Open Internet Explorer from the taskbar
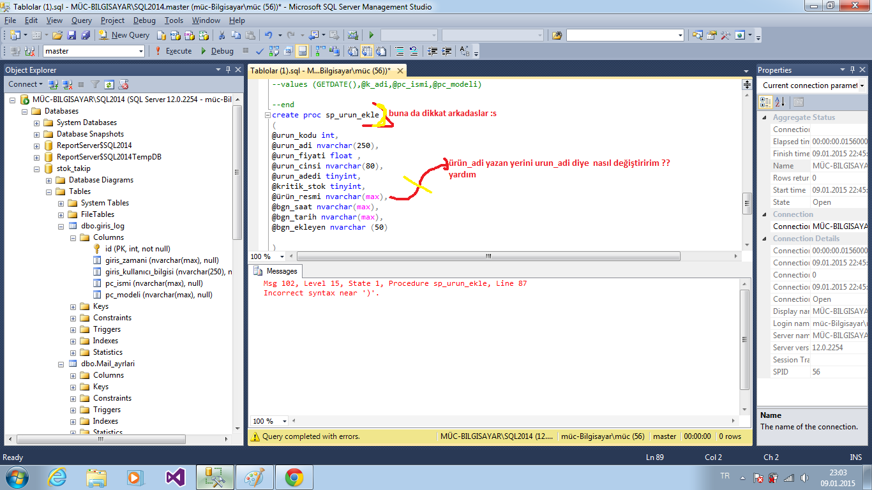Viewport: 872px width, 490px height. (x=57, y=477)
